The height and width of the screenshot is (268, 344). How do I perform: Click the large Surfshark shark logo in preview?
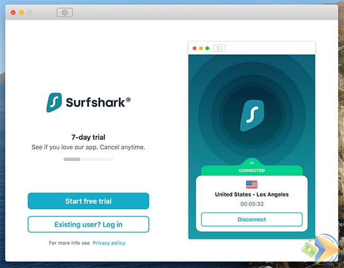pos(252,115)
